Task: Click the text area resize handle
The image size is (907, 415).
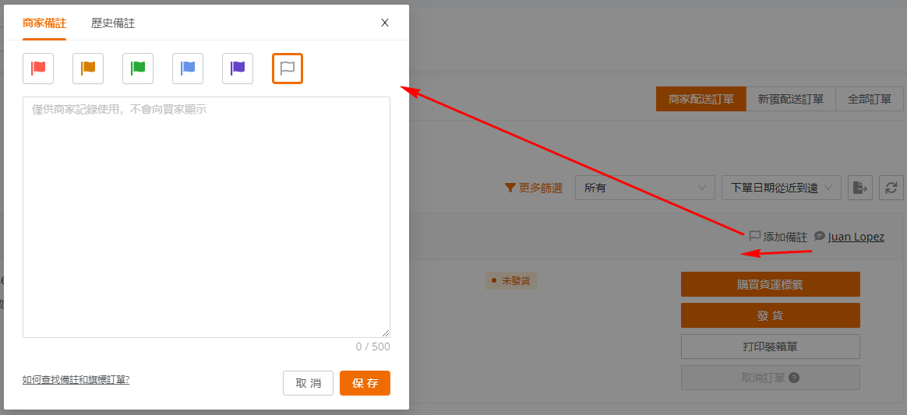Action: [x=386, y=333]
